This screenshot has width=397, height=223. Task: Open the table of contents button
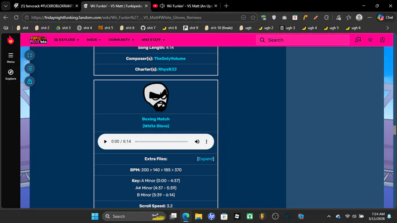click(30, 68)
